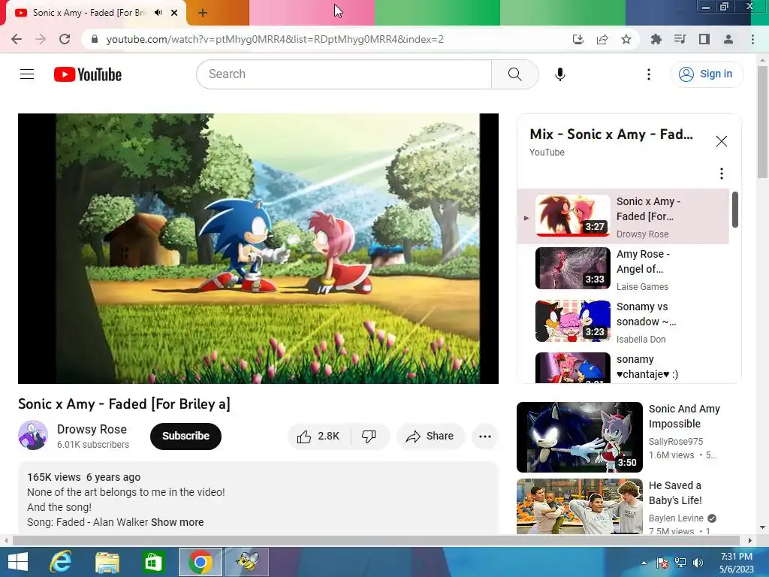Click the video player to pause
769x577 pixels.
coord(258,248)
